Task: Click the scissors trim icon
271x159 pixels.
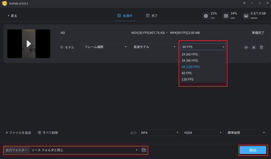Action: pyautogui.click(x=254, y=47)
